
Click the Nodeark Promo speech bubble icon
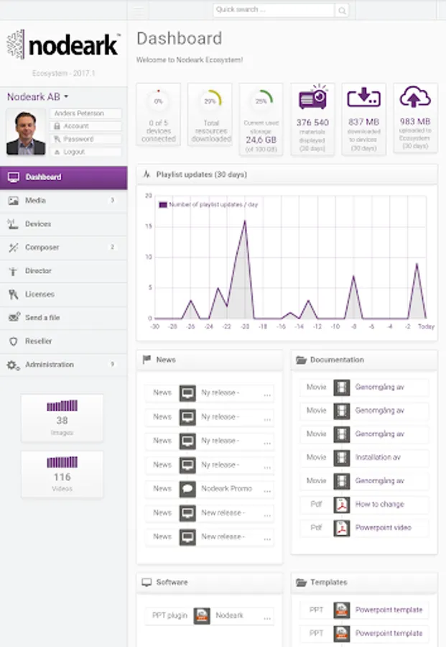187,489
